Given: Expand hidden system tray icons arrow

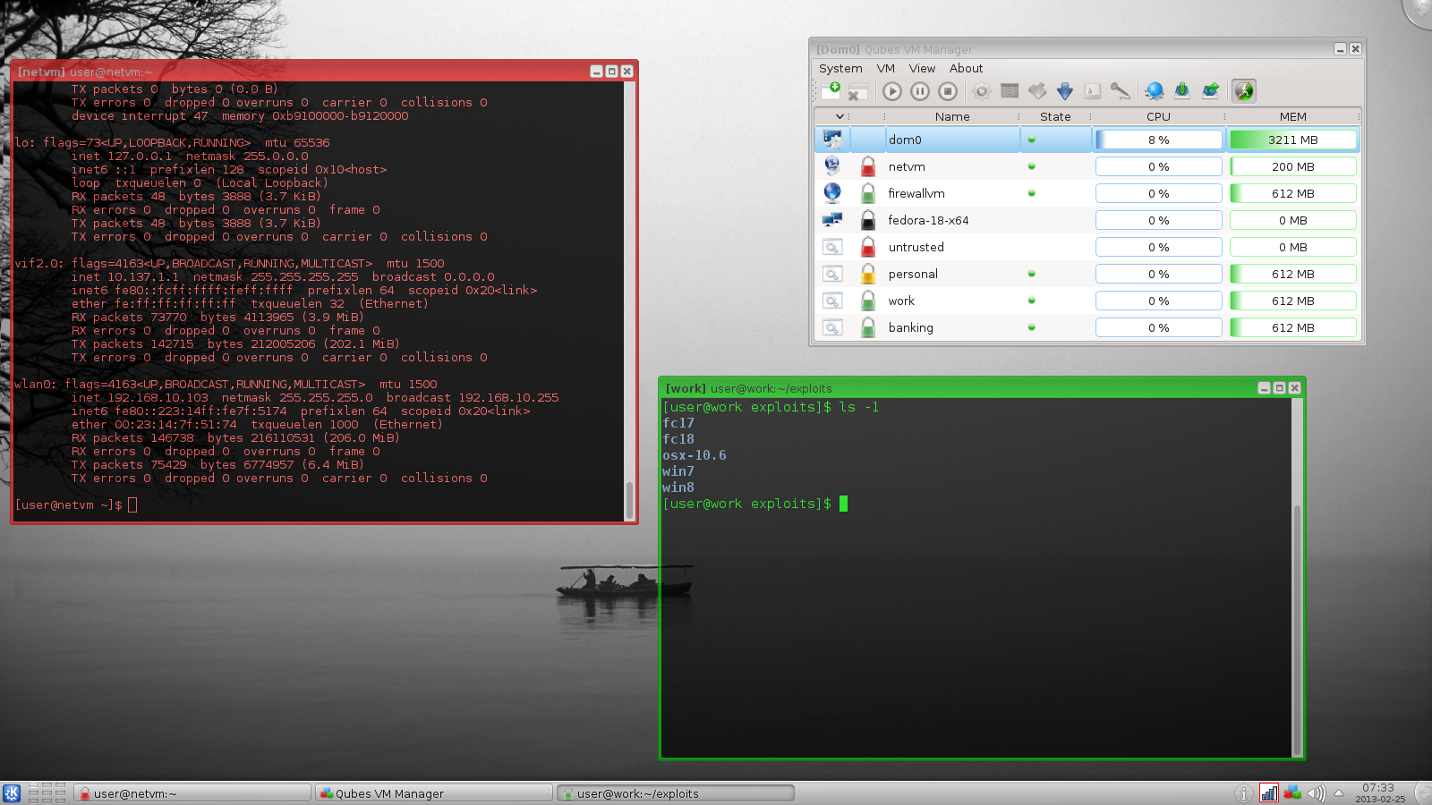Looking at the screenshot, I should pyautogui.click(x=1339, y=793).
